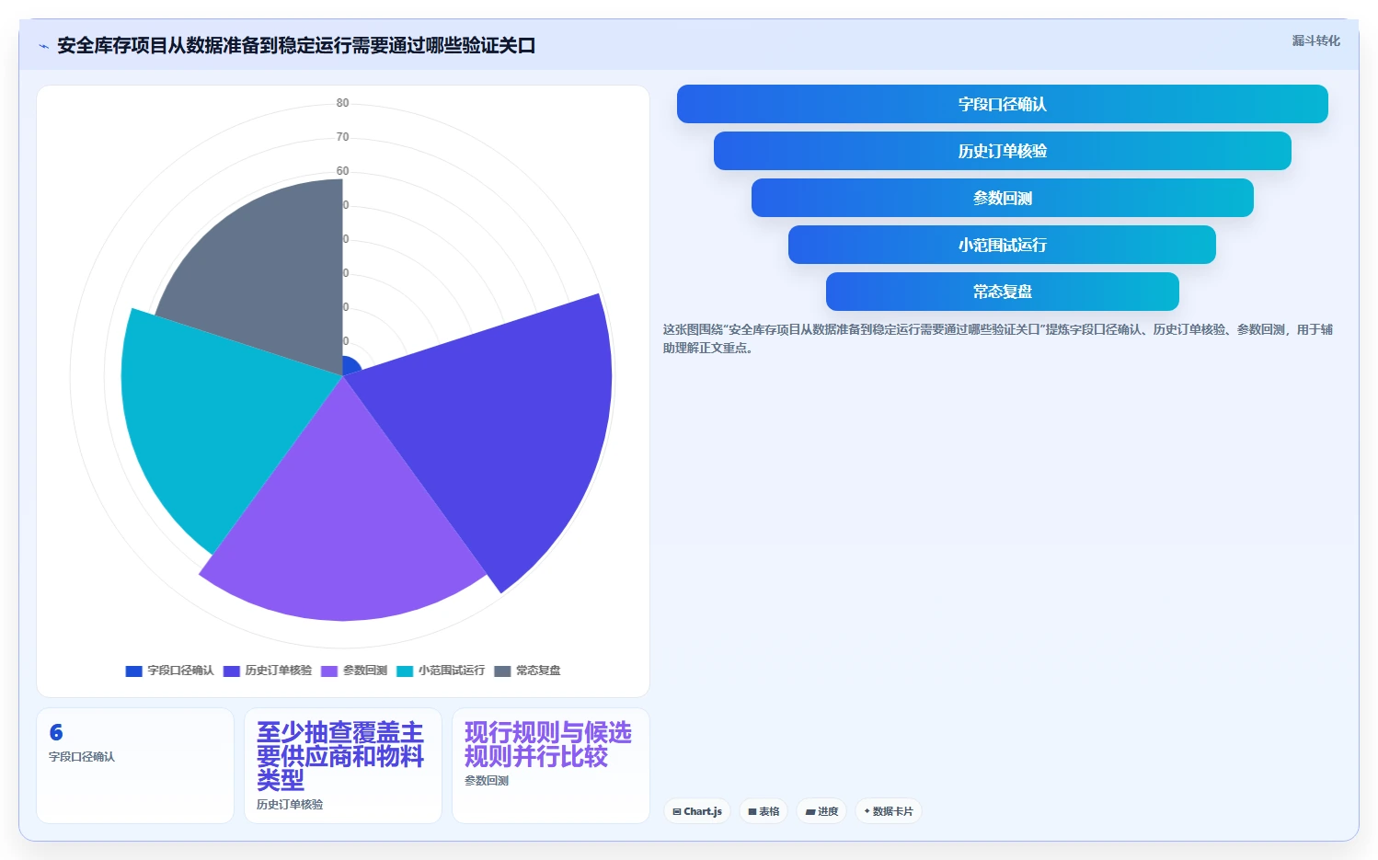Open the card showing value 6
Image resolution: width=1378 pixels, height=860 pixels.
135,765
